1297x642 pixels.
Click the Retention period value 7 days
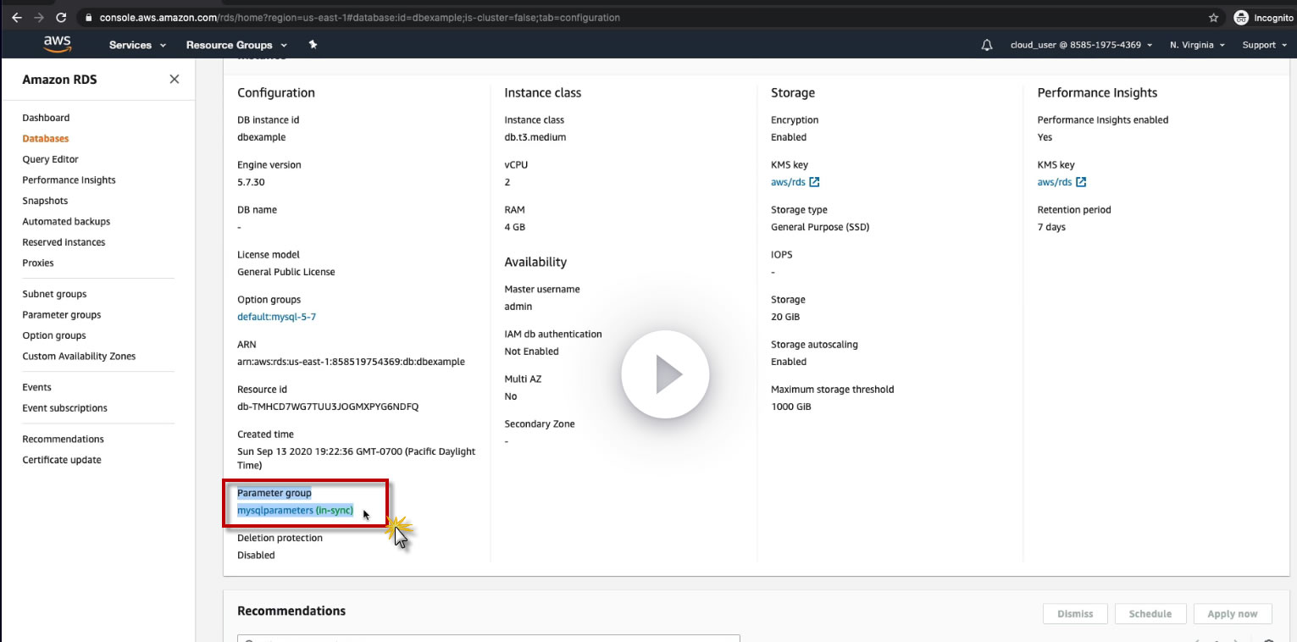[1051, 227]
